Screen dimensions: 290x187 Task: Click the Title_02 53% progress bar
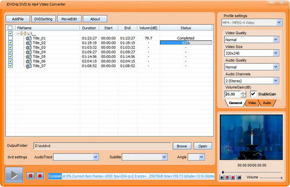pyautogui.click(x=186, y=43)
